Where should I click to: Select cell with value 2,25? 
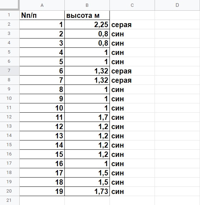[x=87, y=25]
